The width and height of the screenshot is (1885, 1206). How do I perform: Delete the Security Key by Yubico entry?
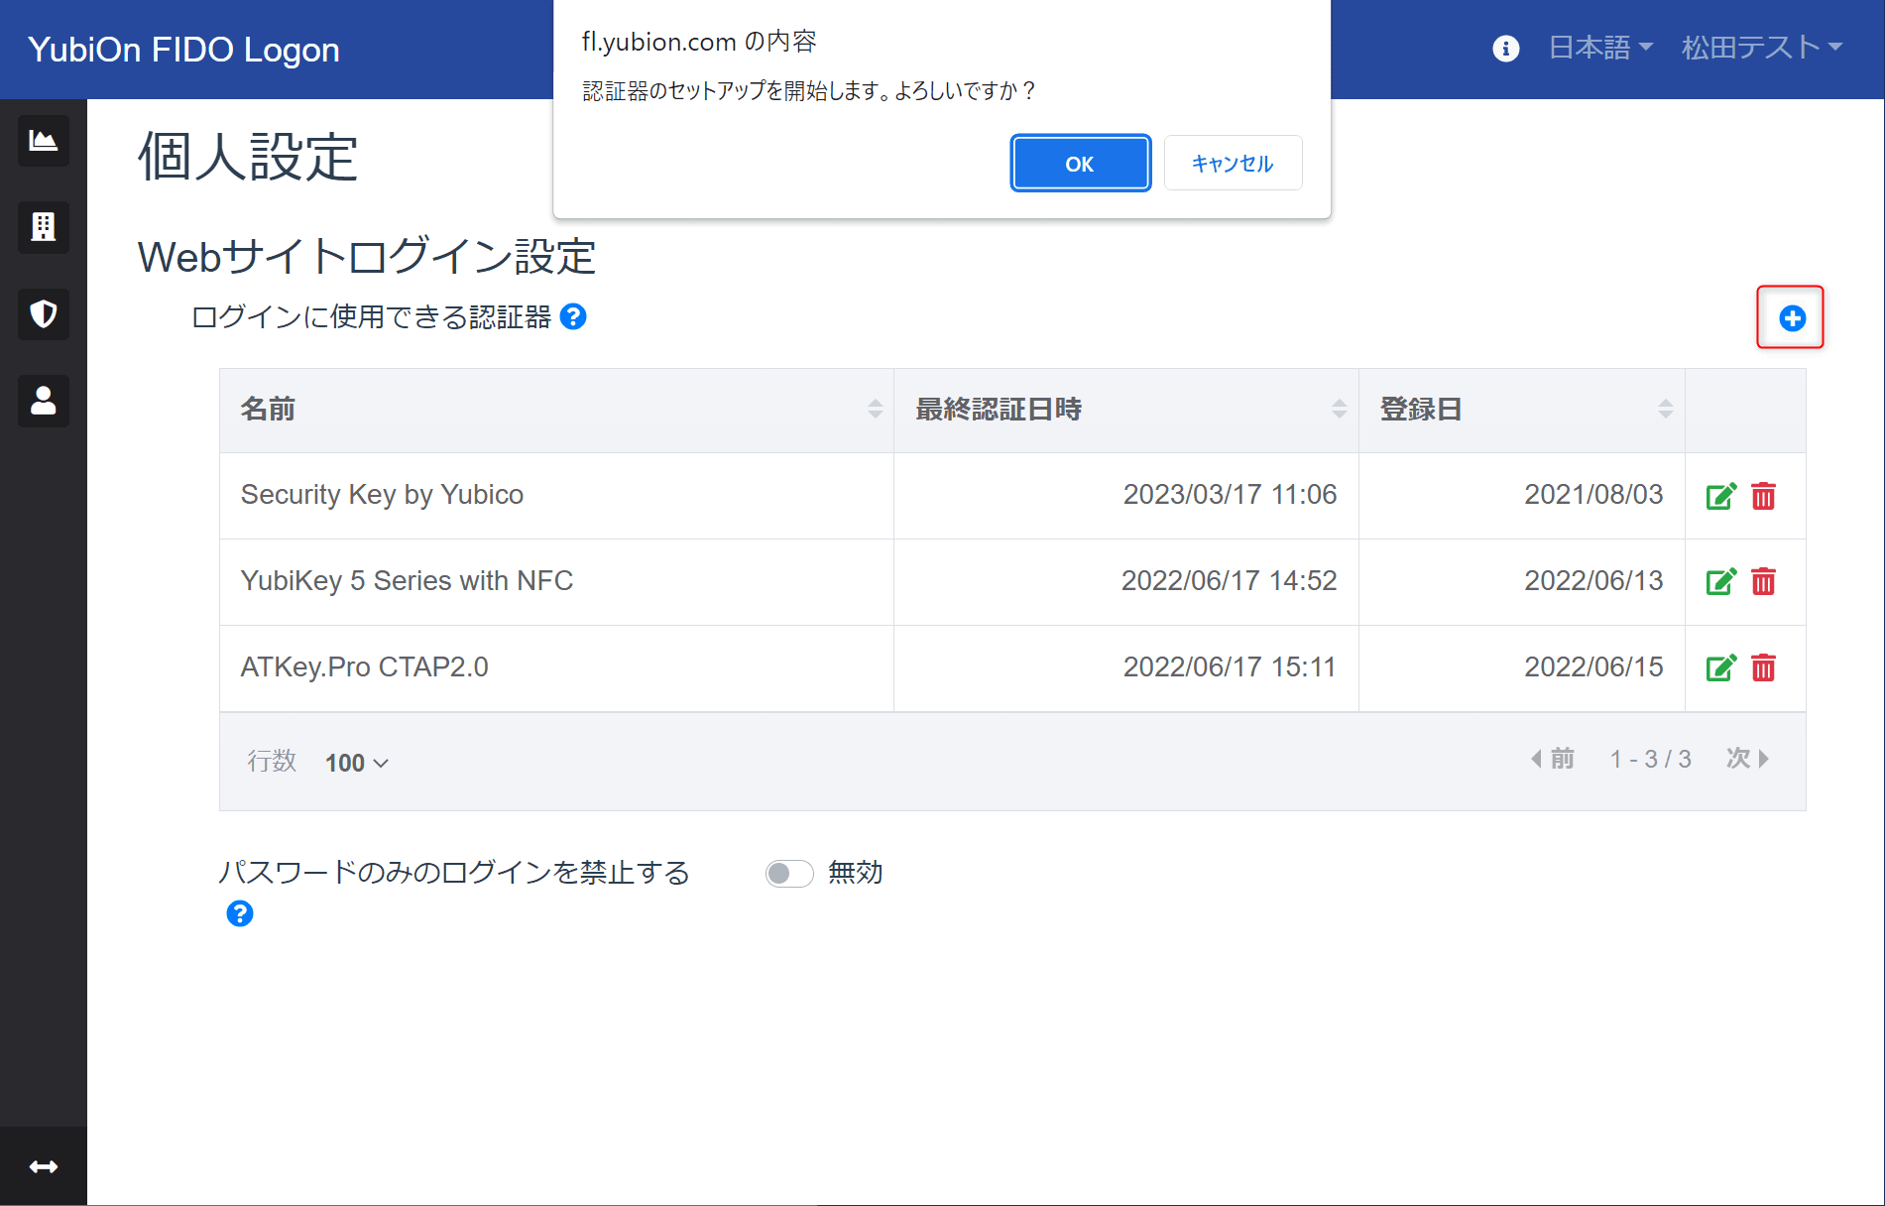point(1763,496)
